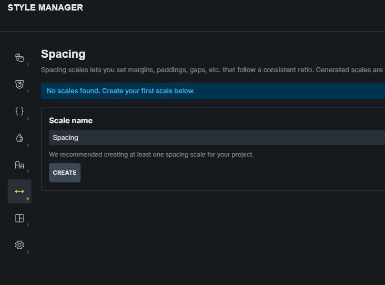Open the first sidebar panel, icon 1

(20, 58)
